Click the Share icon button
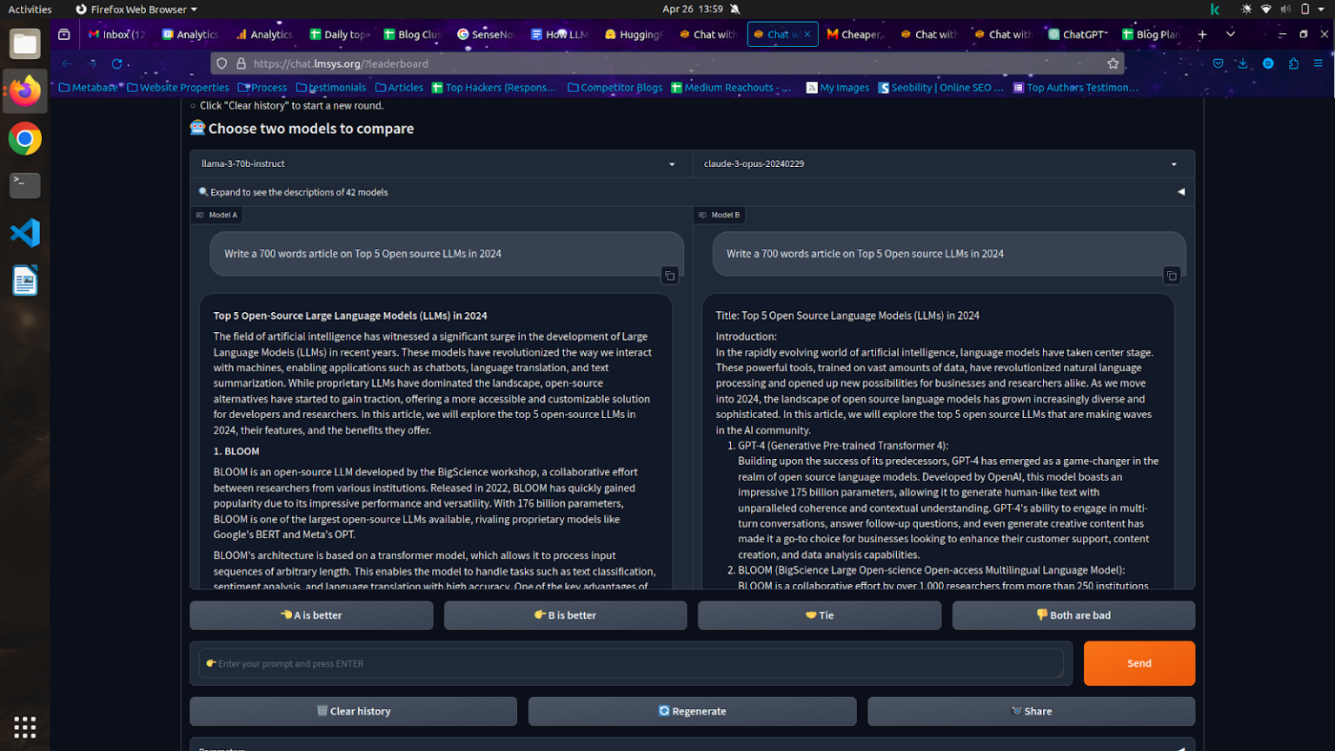The image size is (1335, 751). (1016, 711)
